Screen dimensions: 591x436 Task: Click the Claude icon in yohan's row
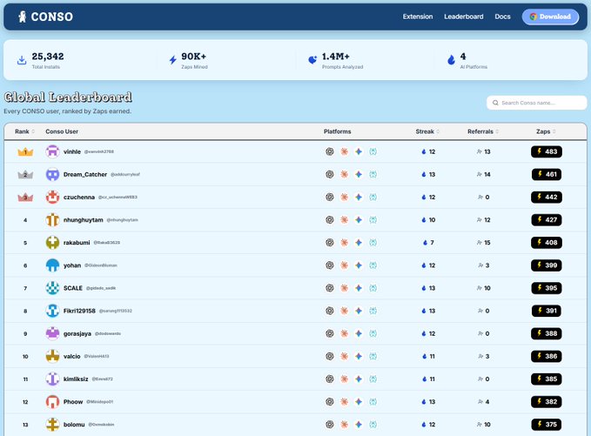click(344, 265)
